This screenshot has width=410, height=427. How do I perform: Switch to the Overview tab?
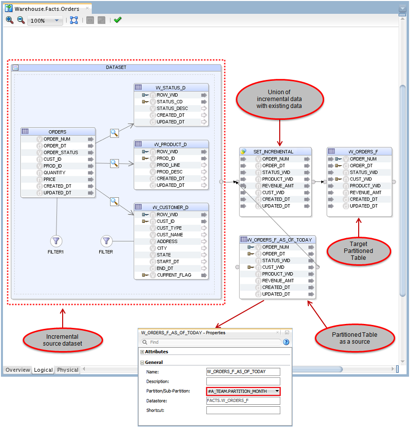(x=17, y=370)
